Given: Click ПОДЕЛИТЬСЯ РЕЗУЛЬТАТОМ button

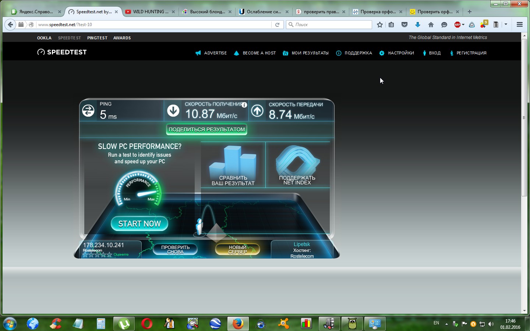Looking at the screenshot, I should (x=206, y=129).
